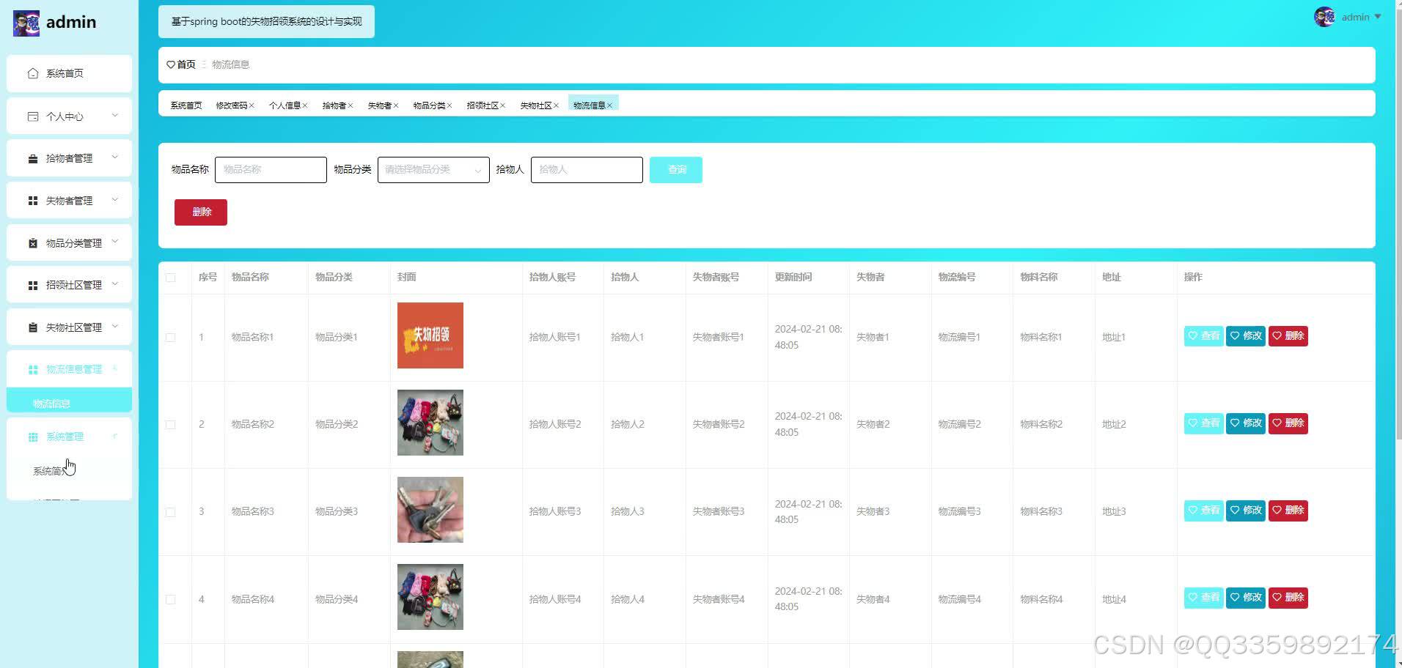Expand 物品分类管理 chevron in the sidebar
Viewport: 1402px width, 668px height.
[x=115, y=242]
